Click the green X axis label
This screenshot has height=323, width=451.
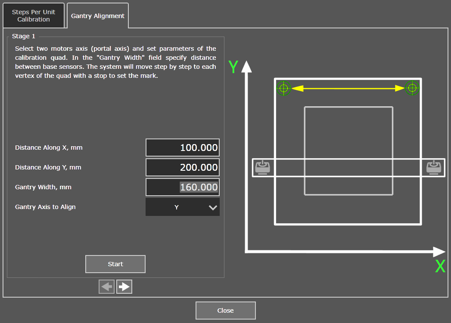(440, 266)
